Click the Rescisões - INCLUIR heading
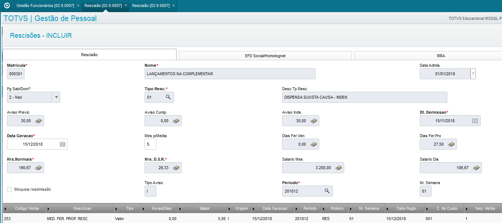 click(x=41, y=36)
